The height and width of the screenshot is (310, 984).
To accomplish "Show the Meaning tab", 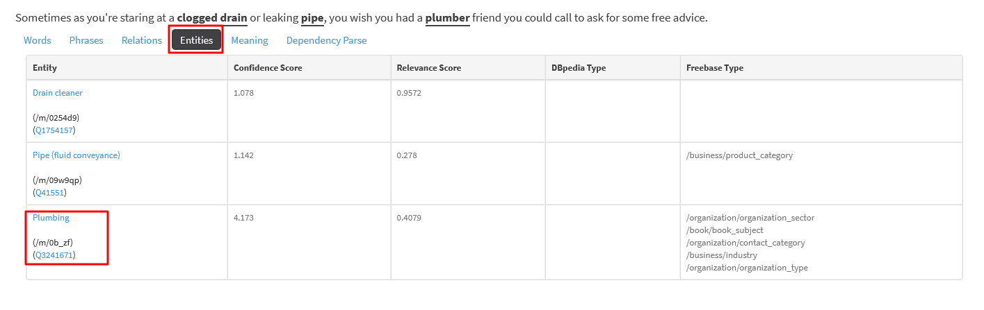I will pos(250,40).
